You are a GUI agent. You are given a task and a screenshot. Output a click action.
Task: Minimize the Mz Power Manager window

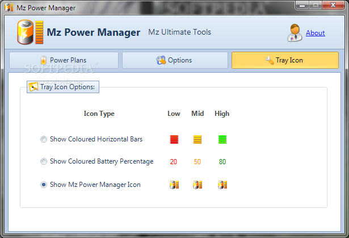[x=302, y=5]
